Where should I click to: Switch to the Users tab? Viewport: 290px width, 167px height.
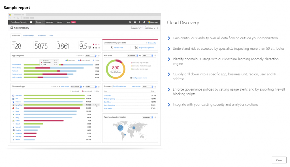pyautogui.click(x=52, y=36)
